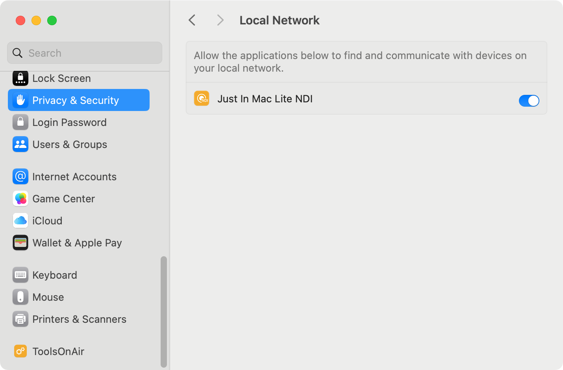Click the Local Network page title
The image size is (563, 370).
pos(280,20)
